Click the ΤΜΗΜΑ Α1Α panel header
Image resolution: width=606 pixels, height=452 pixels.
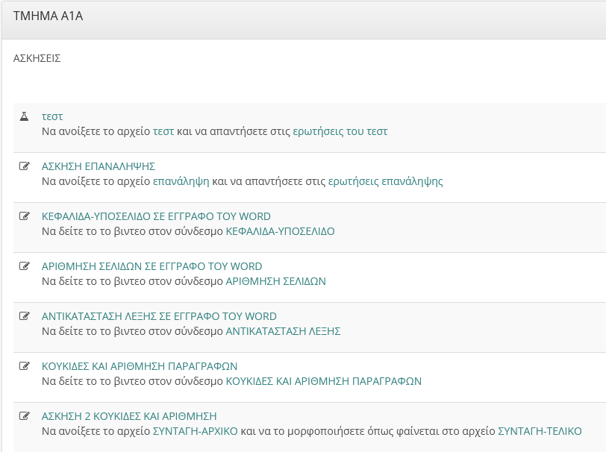tap(48, 16)
